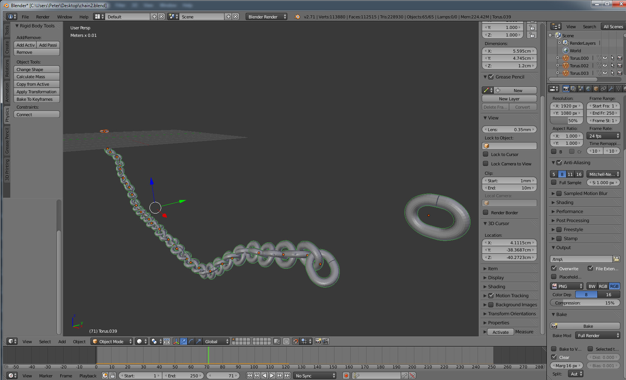
Task: Open the Select menu in 3D view header
Action: (x=45, y=342)
